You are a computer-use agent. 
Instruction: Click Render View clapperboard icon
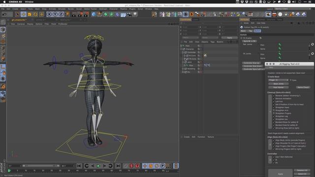click(74, 14)
